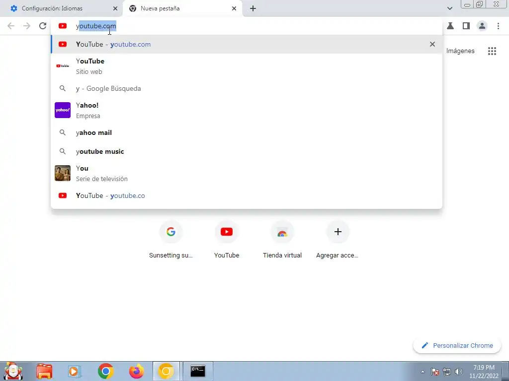This screenshot has width=509, height=381.
Task: Open Google Chrome from the taskbar
Action: point(105,371)
